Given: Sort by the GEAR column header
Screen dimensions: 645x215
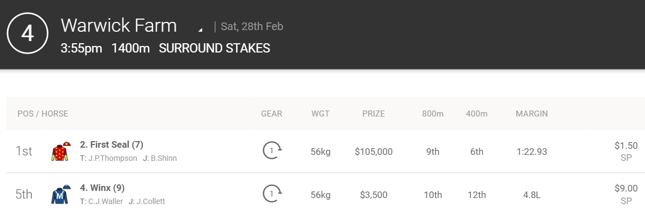Looking at the screenshot, I should [x=272, y=113].
